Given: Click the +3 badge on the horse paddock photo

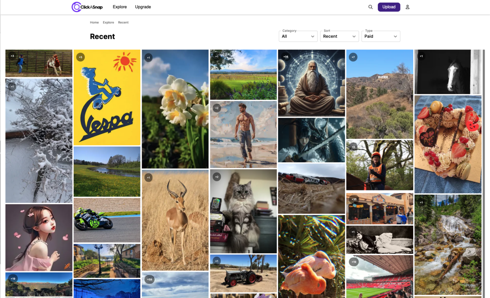Looking at the screenshot, I should tap(11, 56).
